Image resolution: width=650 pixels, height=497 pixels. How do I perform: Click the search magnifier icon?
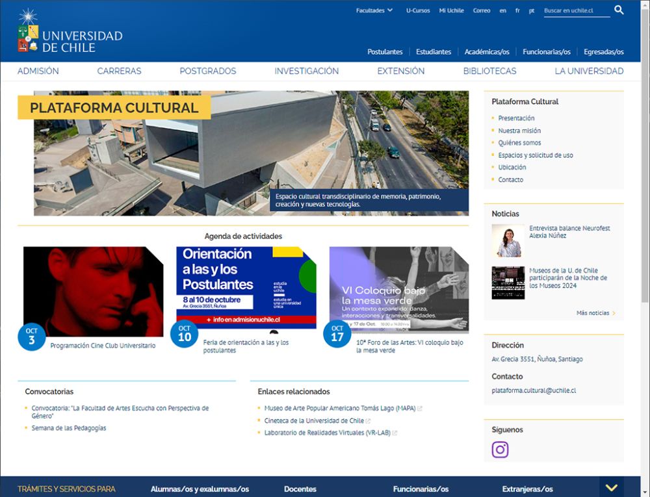[619, 10]
